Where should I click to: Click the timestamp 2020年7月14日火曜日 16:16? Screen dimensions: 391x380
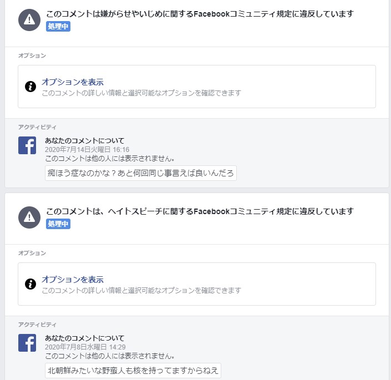click(87, 150)
